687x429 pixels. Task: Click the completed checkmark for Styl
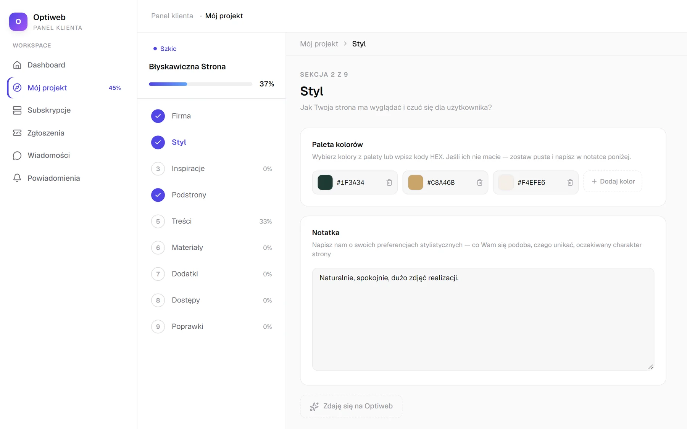[158, 142]
